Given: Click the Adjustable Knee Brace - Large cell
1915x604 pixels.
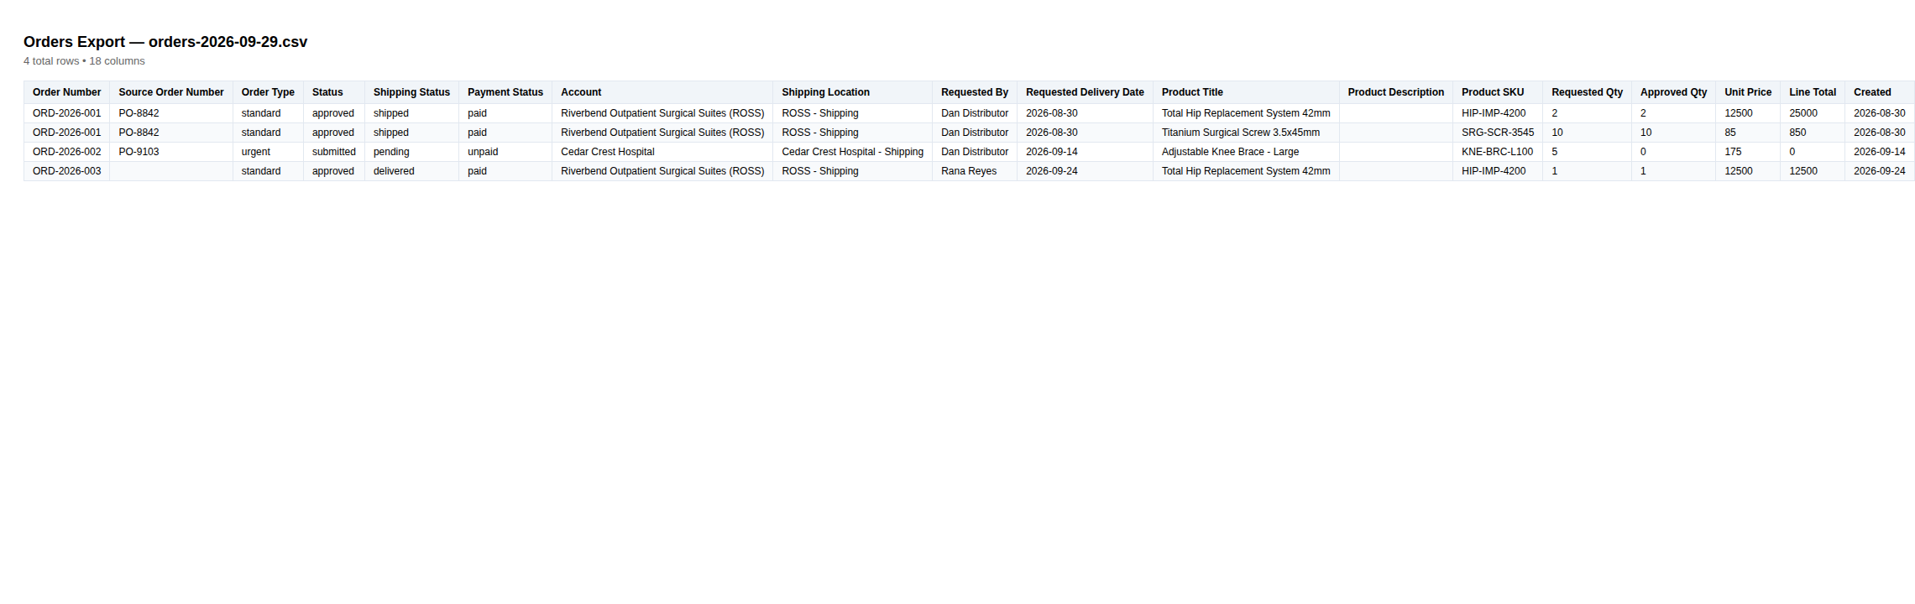Looking at the screenshot, I should 1246,152.
